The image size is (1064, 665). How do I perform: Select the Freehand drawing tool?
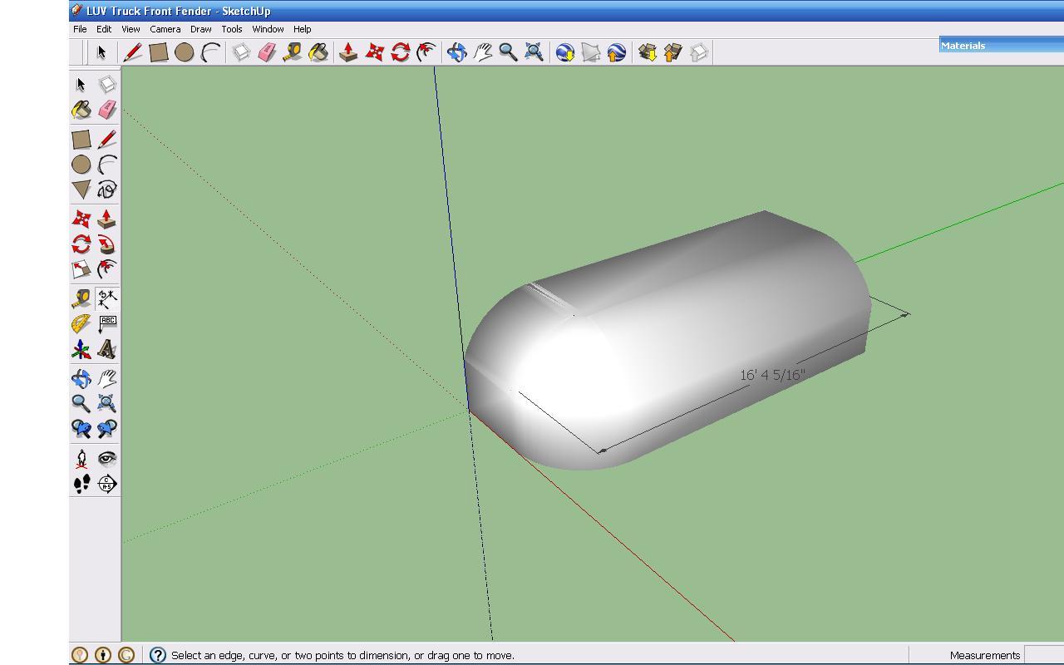pos(107,190)
